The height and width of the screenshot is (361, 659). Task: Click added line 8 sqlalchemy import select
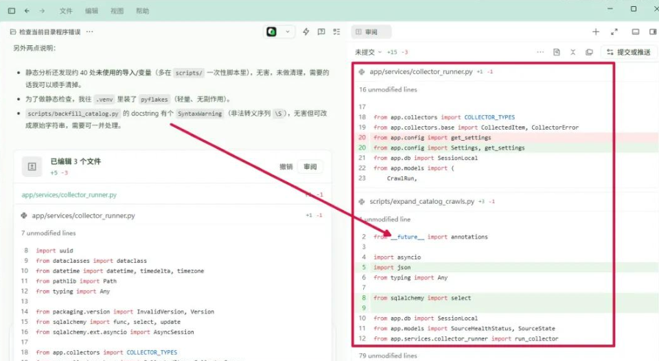pos(422,298)
